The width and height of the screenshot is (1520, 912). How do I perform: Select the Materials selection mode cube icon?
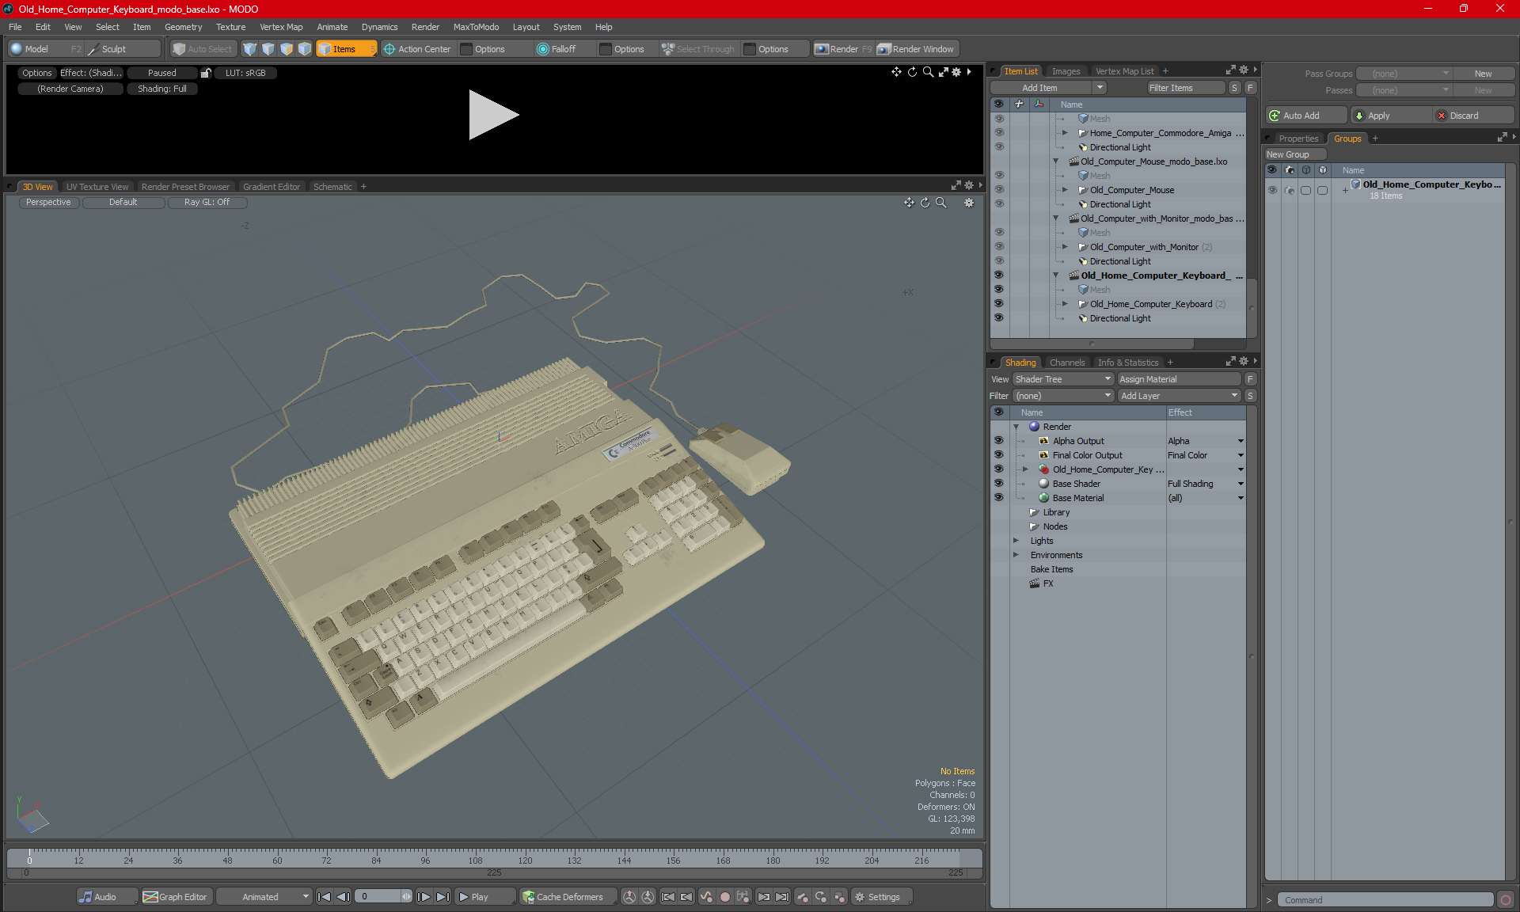(x=305, y=49)
